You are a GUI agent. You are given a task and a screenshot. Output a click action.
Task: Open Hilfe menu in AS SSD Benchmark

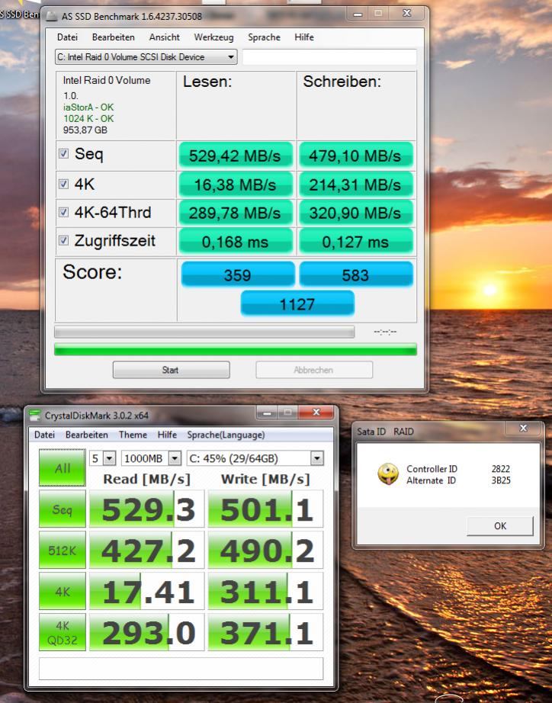point(304,37)
